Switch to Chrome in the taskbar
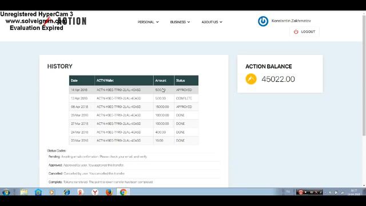The width and height of the screenshot is (366, 206). point(124,192)
